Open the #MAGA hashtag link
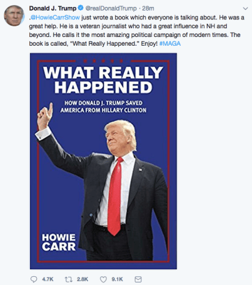Viewport: 252px width, 285px height. tap(170, 44)
